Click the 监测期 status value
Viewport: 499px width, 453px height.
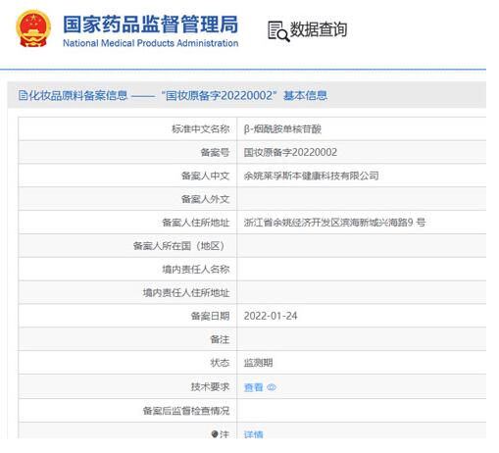[x=258, y=363]
